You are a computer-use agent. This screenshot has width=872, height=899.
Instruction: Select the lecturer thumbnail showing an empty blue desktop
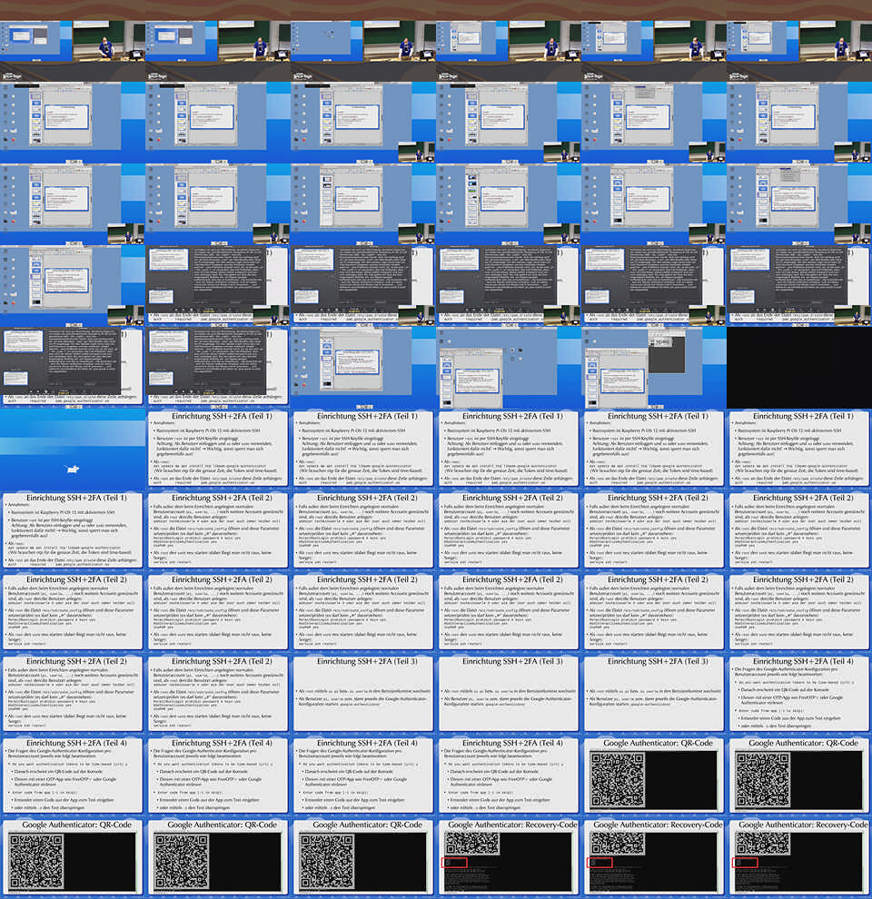(x=363, y=41)
